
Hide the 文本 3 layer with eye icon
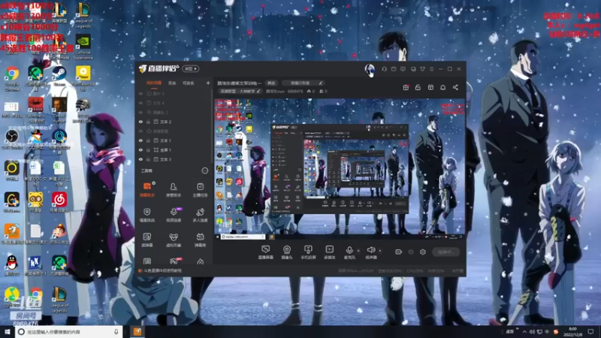click(140, 159)
